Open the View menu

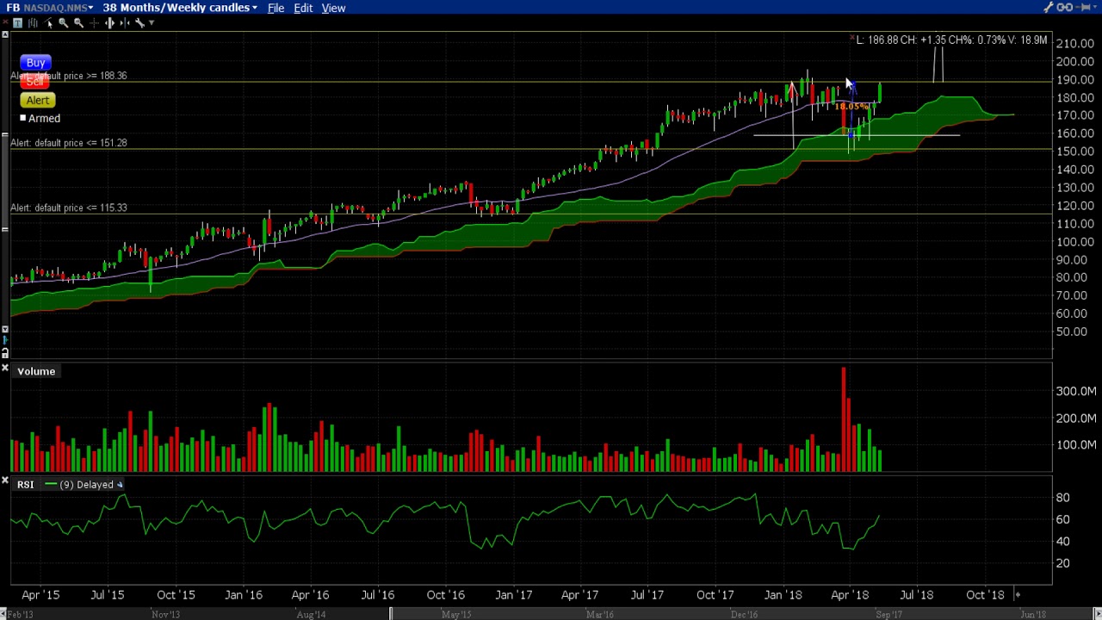point(333,8)
